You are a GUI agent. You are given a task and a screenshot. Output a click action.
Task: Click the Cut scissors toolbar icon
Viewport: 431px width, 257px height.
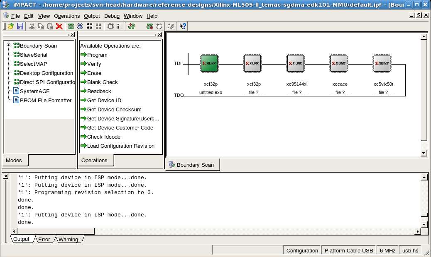32,26
